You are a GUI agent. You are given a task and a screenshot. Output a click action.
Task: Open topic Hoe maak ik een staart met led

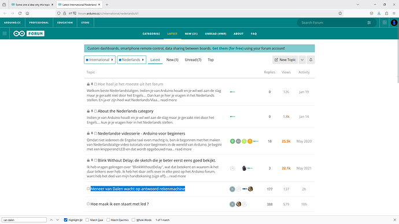pos(120,204)
